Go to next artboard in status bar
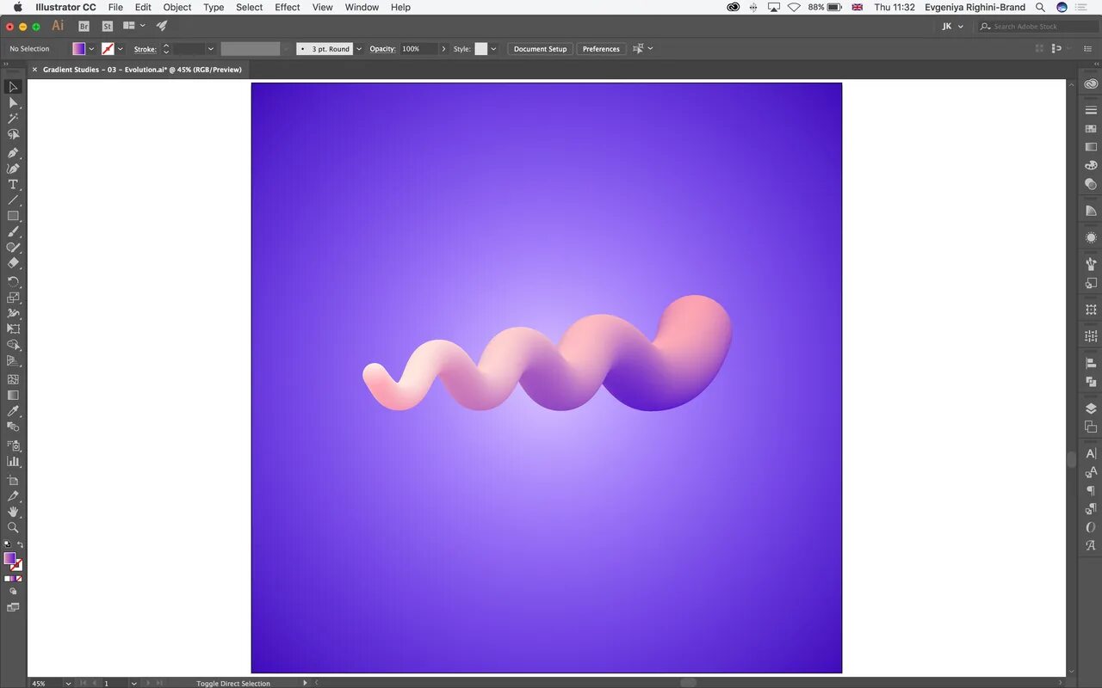This screenshot has width=1102, height=688. pos(147,683)
